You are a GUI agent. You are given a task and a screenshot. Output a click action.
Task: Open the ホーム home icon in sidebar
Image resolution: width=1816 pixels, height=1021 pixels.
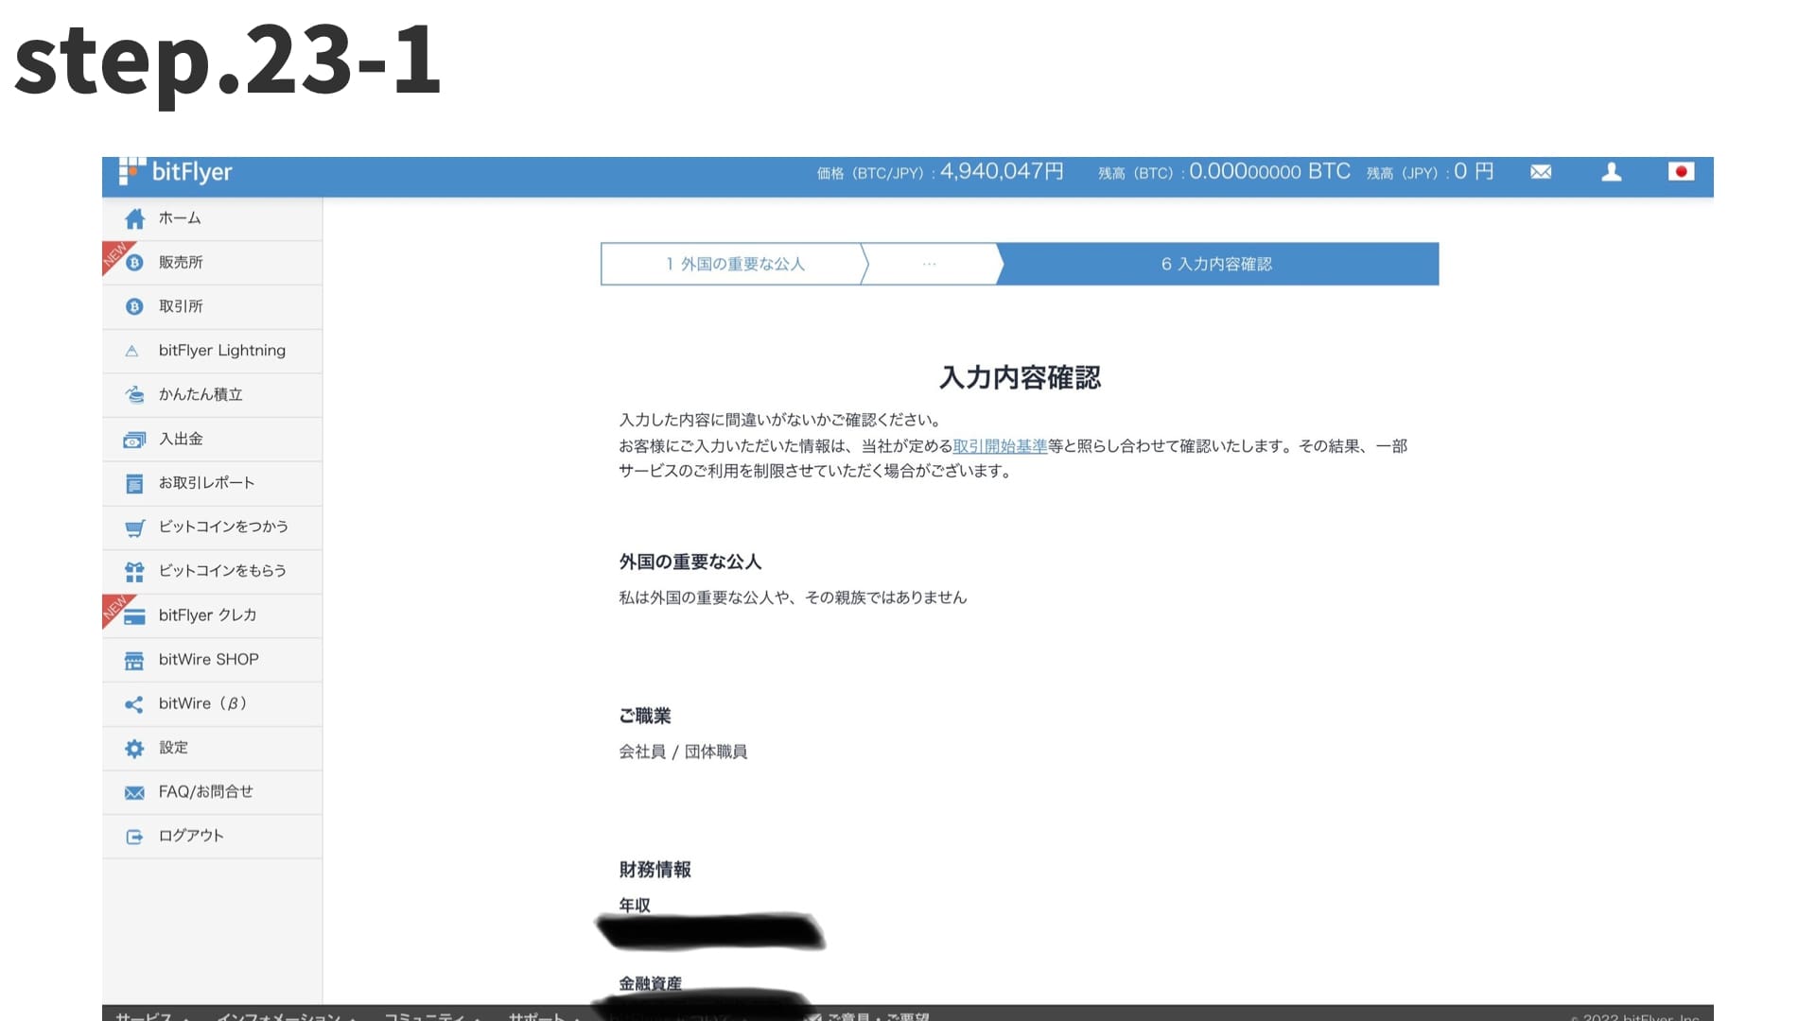[x=133, y=218]
